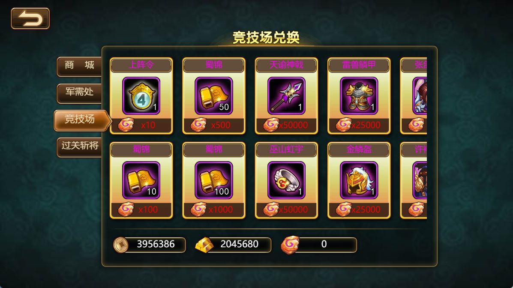The width and height of the screenshot is (513, 288).
Task: Select the partially visible hero card top right
Action: click(414, 96)
